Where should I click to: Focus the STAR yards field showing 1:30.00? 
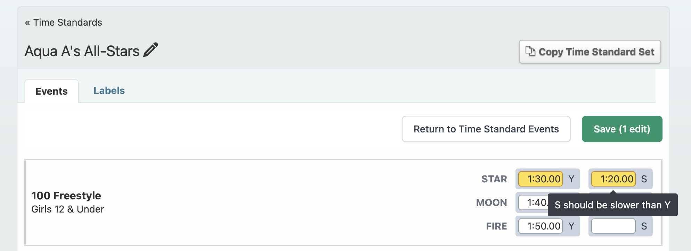[540, 179]
